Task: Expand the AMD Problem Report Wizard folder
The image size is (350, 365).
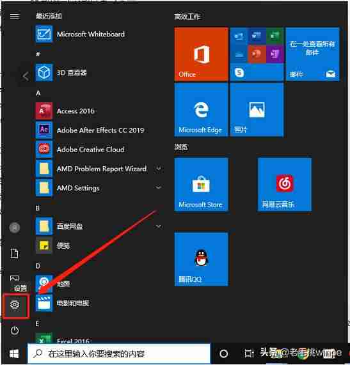Action: [159, 168]
